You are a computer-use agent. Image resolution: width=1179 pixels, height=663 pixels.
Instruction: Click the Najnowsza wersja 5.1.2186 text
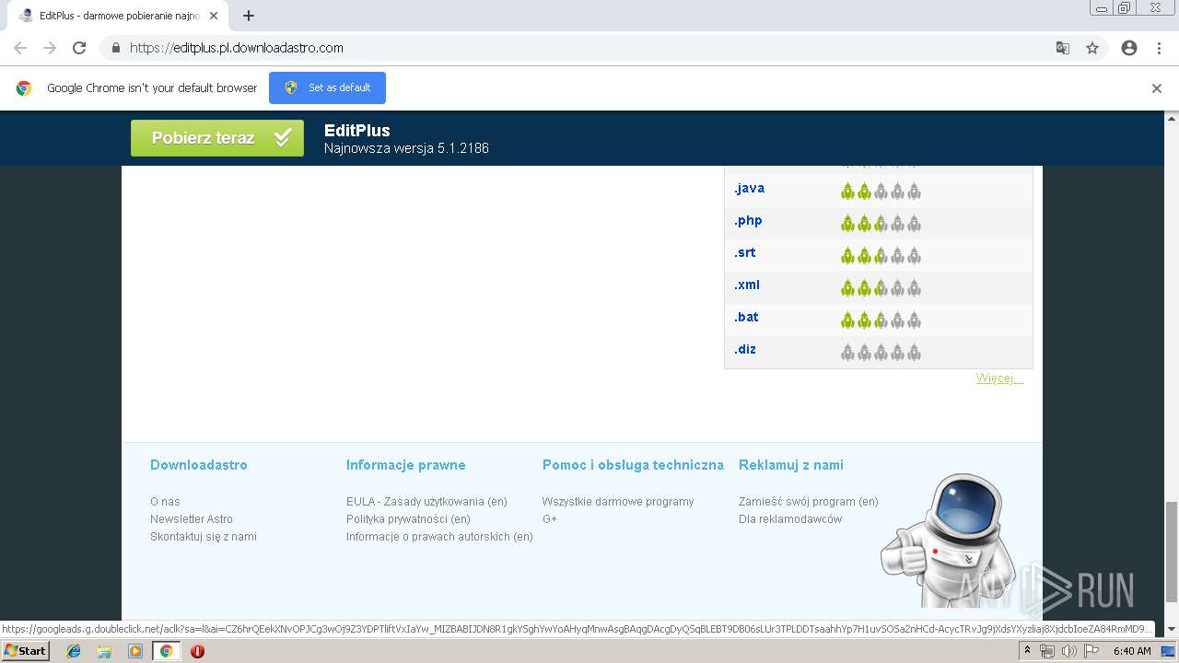click(x=406, y=148)
